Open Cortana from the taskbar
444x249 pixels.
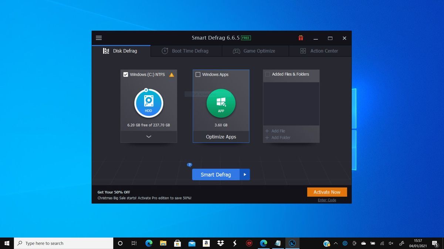pyautogui.click(x=120, y=243)
